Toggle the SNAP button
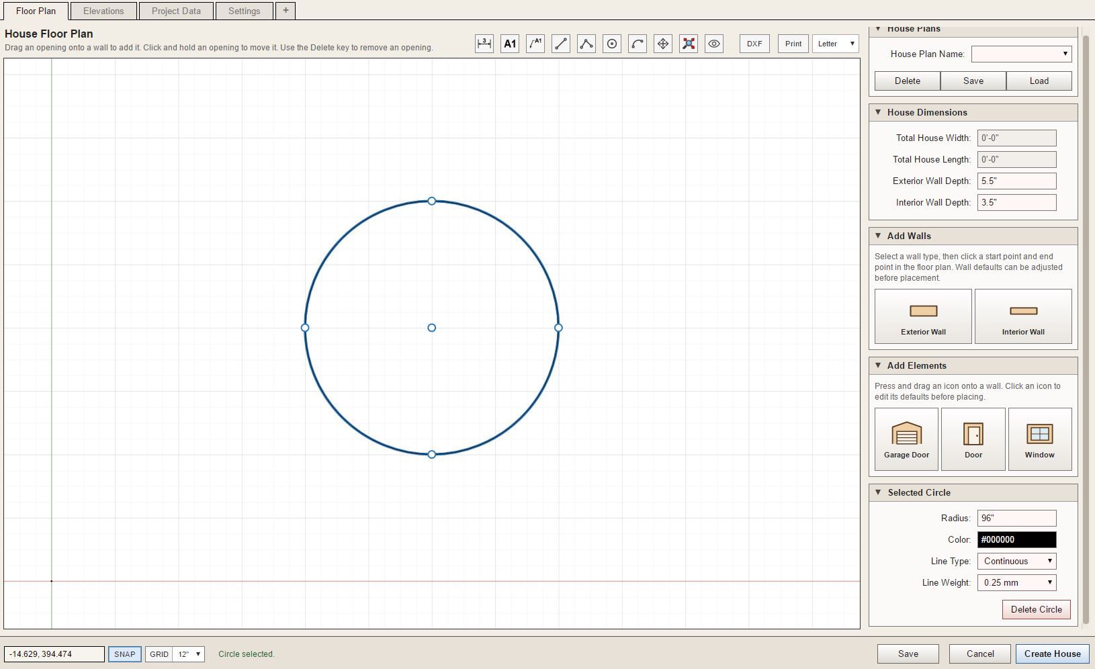The image size is (1095, 669). (x=124, y=654)
